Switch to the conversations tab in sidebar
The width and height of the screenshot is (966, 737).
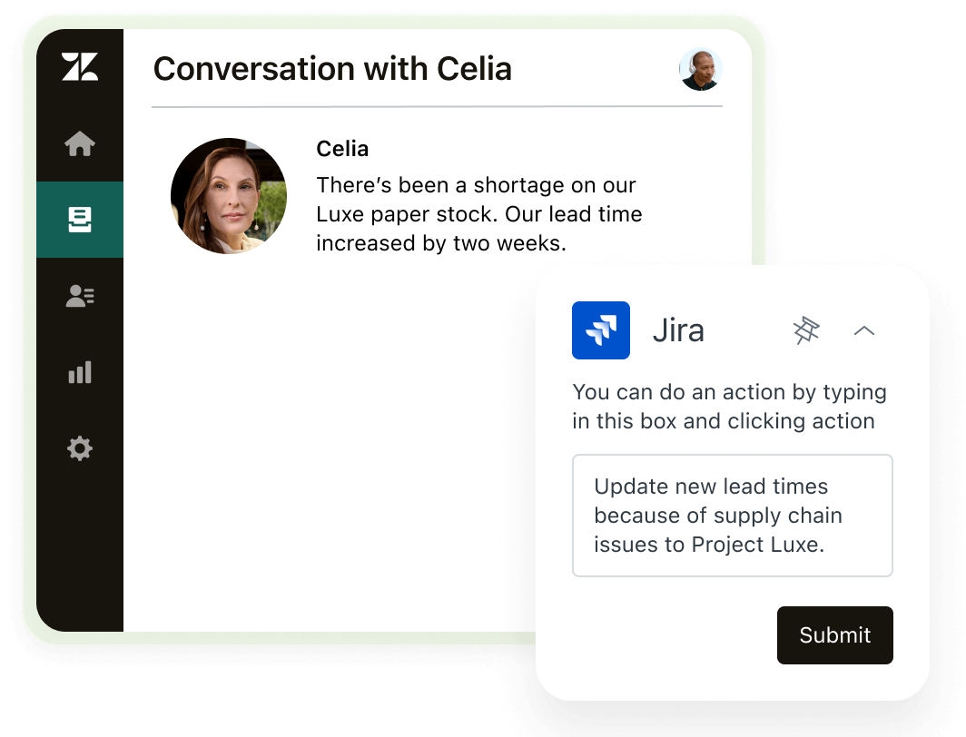(80, 219)
